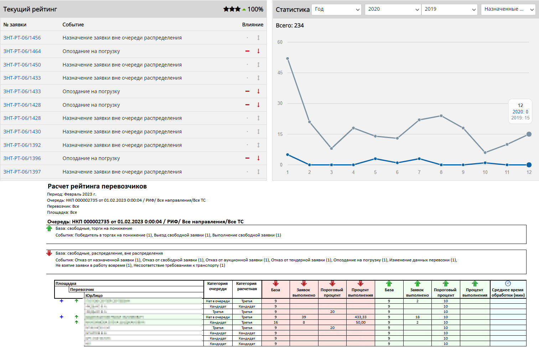Click red down arrow in 1428 Опоздание на погрузку row
The height and width of the screenshot is (351, 539).
pyautogui.click(x=258, y=105)
